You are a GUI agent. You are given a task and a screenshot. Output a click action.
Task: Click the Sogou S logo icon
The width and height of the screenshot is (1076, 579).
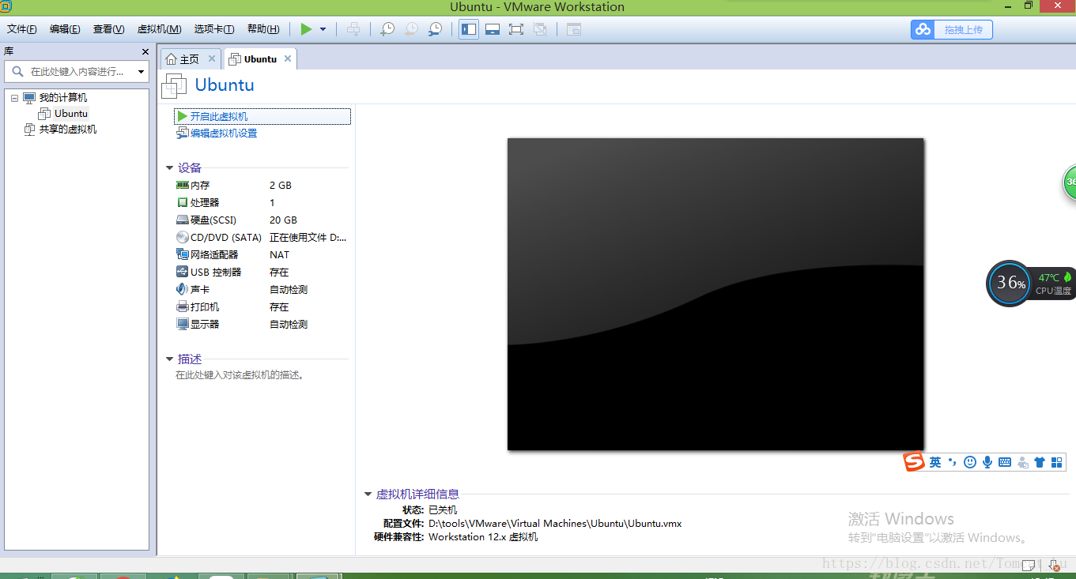(914, 462)
